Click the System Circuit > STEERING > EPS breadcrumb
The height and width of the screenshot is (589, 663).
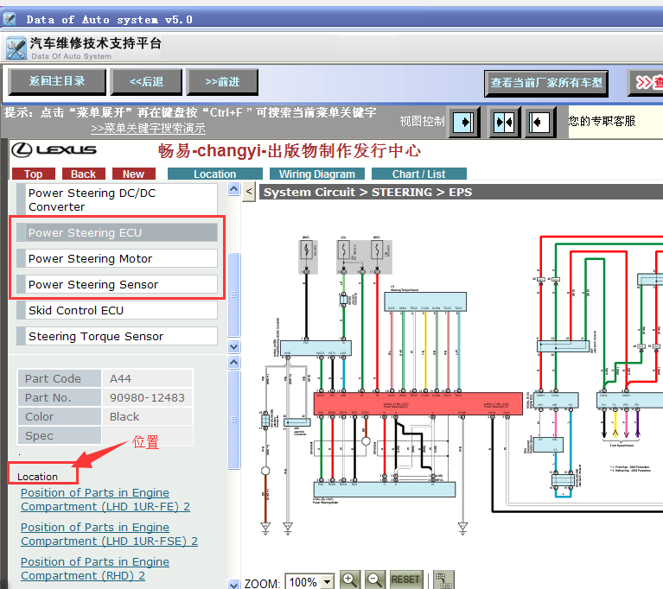pos(367,192)
